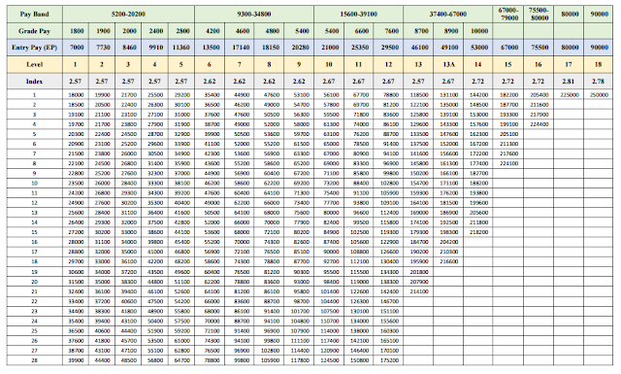This screenshot has height=374, width=621.
Task: Select row number '21' in first column
Action: pyautogui.click(x=35, y=291)
